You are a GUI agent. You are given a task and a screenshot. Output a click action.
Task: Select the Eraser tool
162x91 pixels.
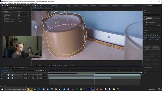tap(35, 5)
